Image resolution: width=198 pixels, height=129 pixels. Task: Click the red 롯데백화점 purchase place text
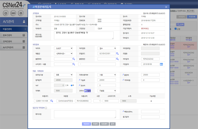(145, 29)
